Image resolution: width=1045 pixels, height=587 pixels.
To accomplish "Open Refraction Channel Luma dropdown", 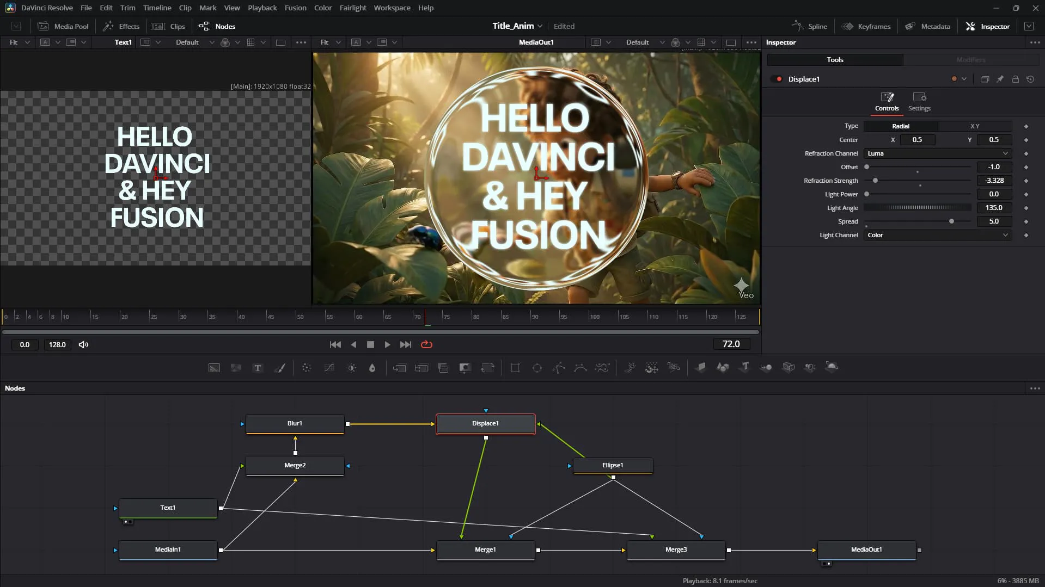I will (x=937, y=153).
